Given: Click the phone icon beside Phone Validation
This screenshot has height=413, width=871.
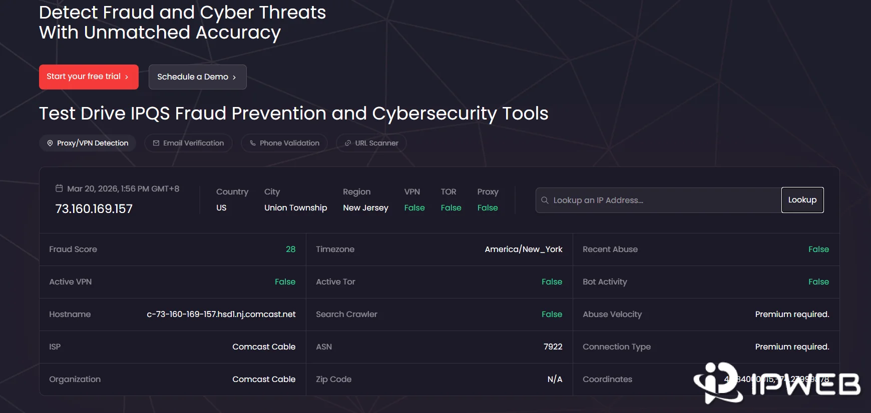Looking at the screenshot, I should tap(253, 143).
